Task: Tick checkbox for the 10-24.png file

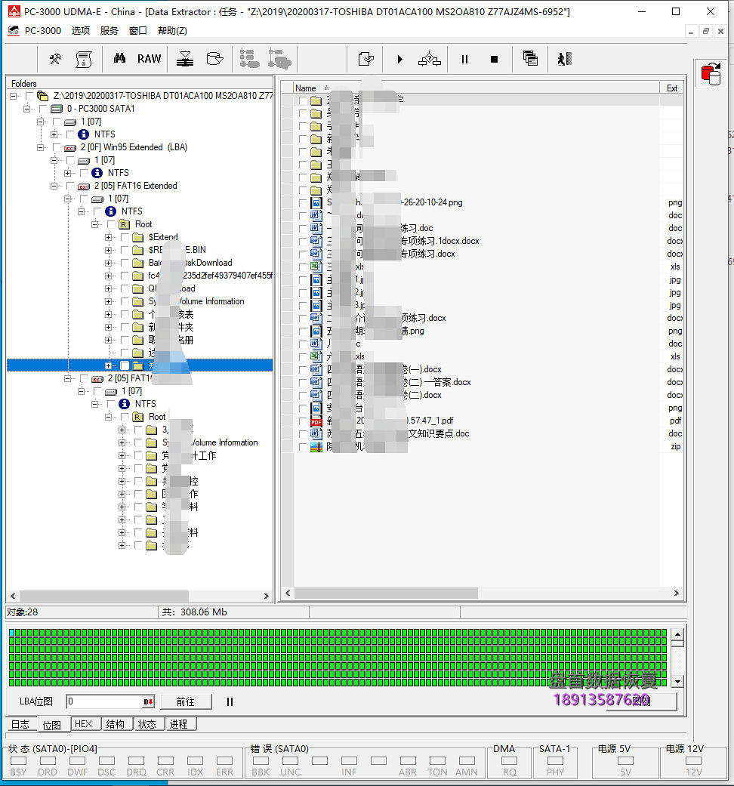Action: click(x=303, y=202)
